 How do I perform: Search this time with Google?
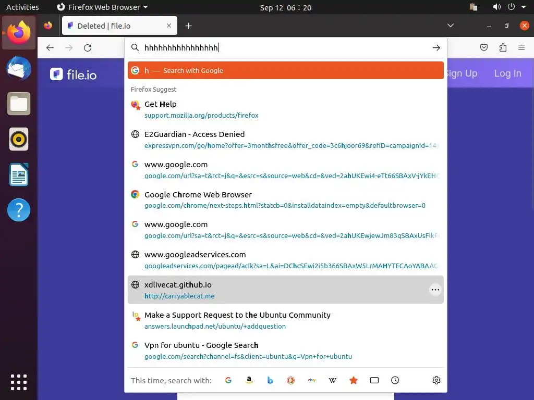(228, 380)
